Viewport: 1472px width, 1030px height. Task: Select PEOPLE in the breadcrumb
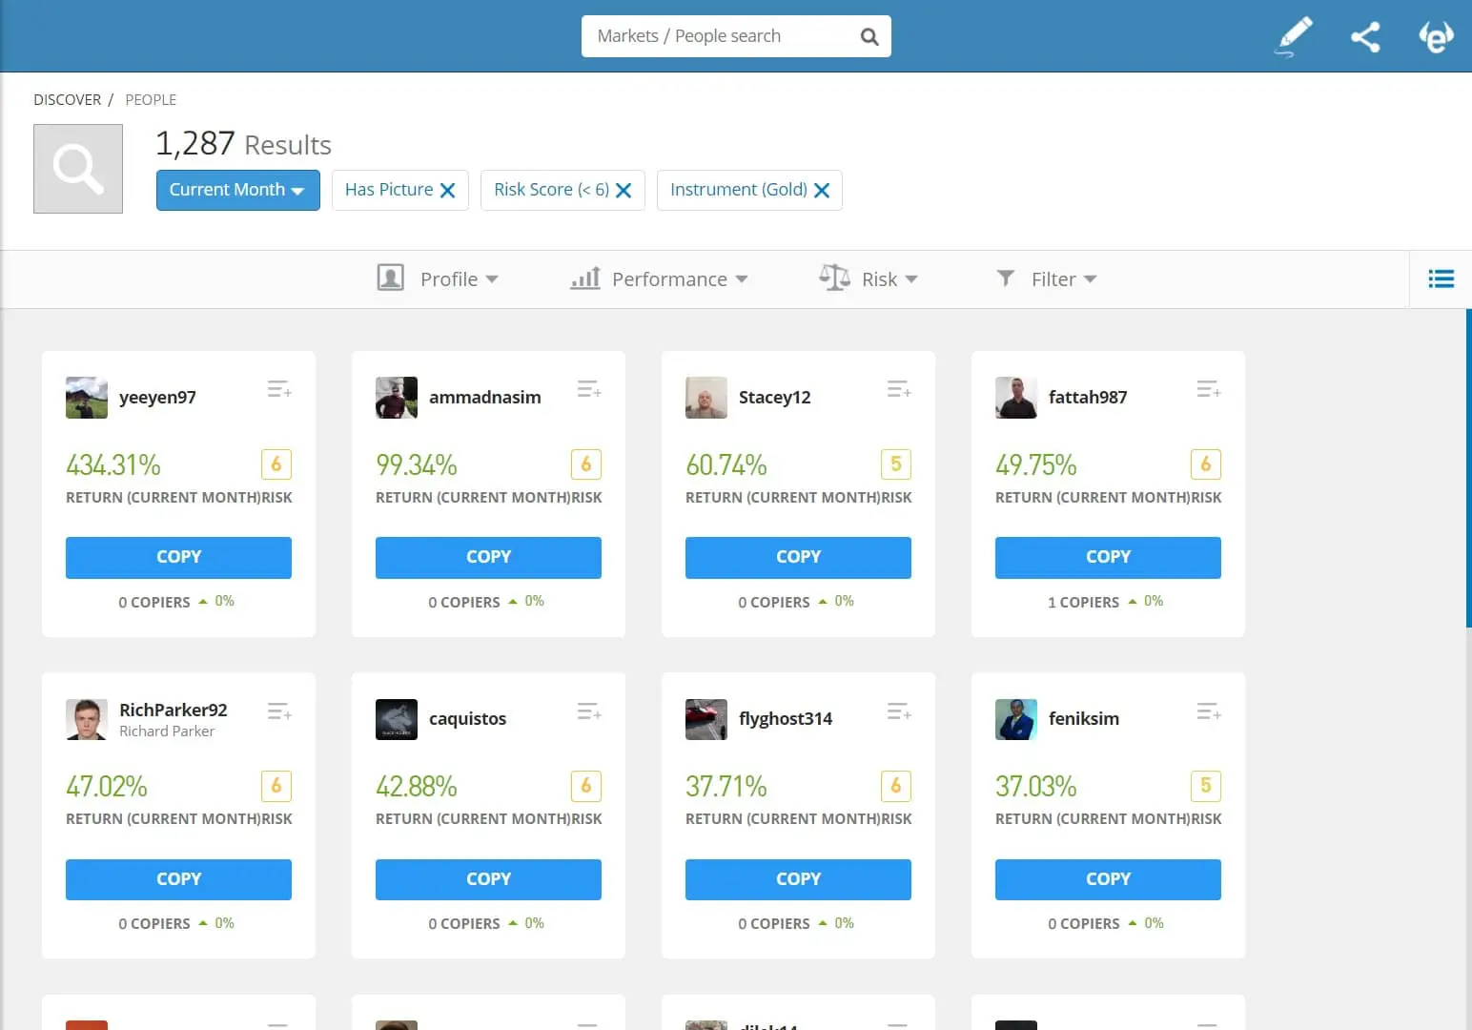coord(150,99)
